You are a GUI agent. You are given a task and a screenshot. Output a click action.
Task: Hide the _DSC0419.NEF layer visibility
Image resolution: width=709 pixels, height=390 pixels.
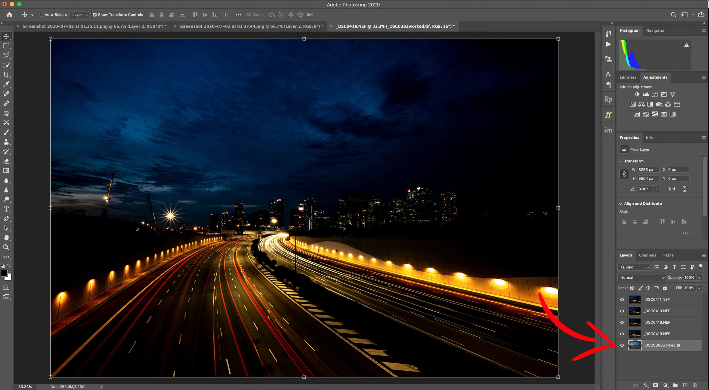click(622, 334)
